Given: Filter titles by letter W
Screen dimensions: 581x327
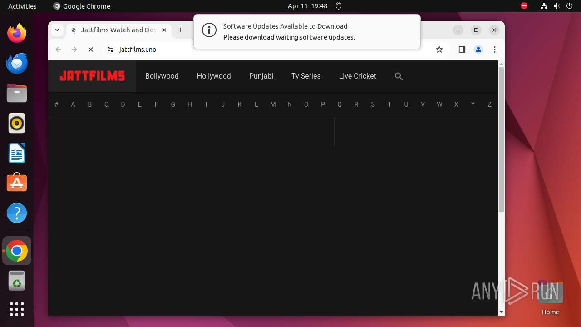Looking at the screenshot, I should [x=439, y=104].
